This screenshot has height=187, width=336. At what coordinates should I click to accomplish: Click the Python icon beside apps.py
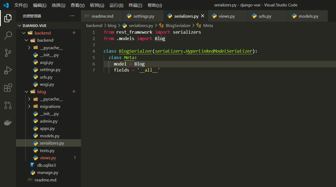tap(35, 128)
